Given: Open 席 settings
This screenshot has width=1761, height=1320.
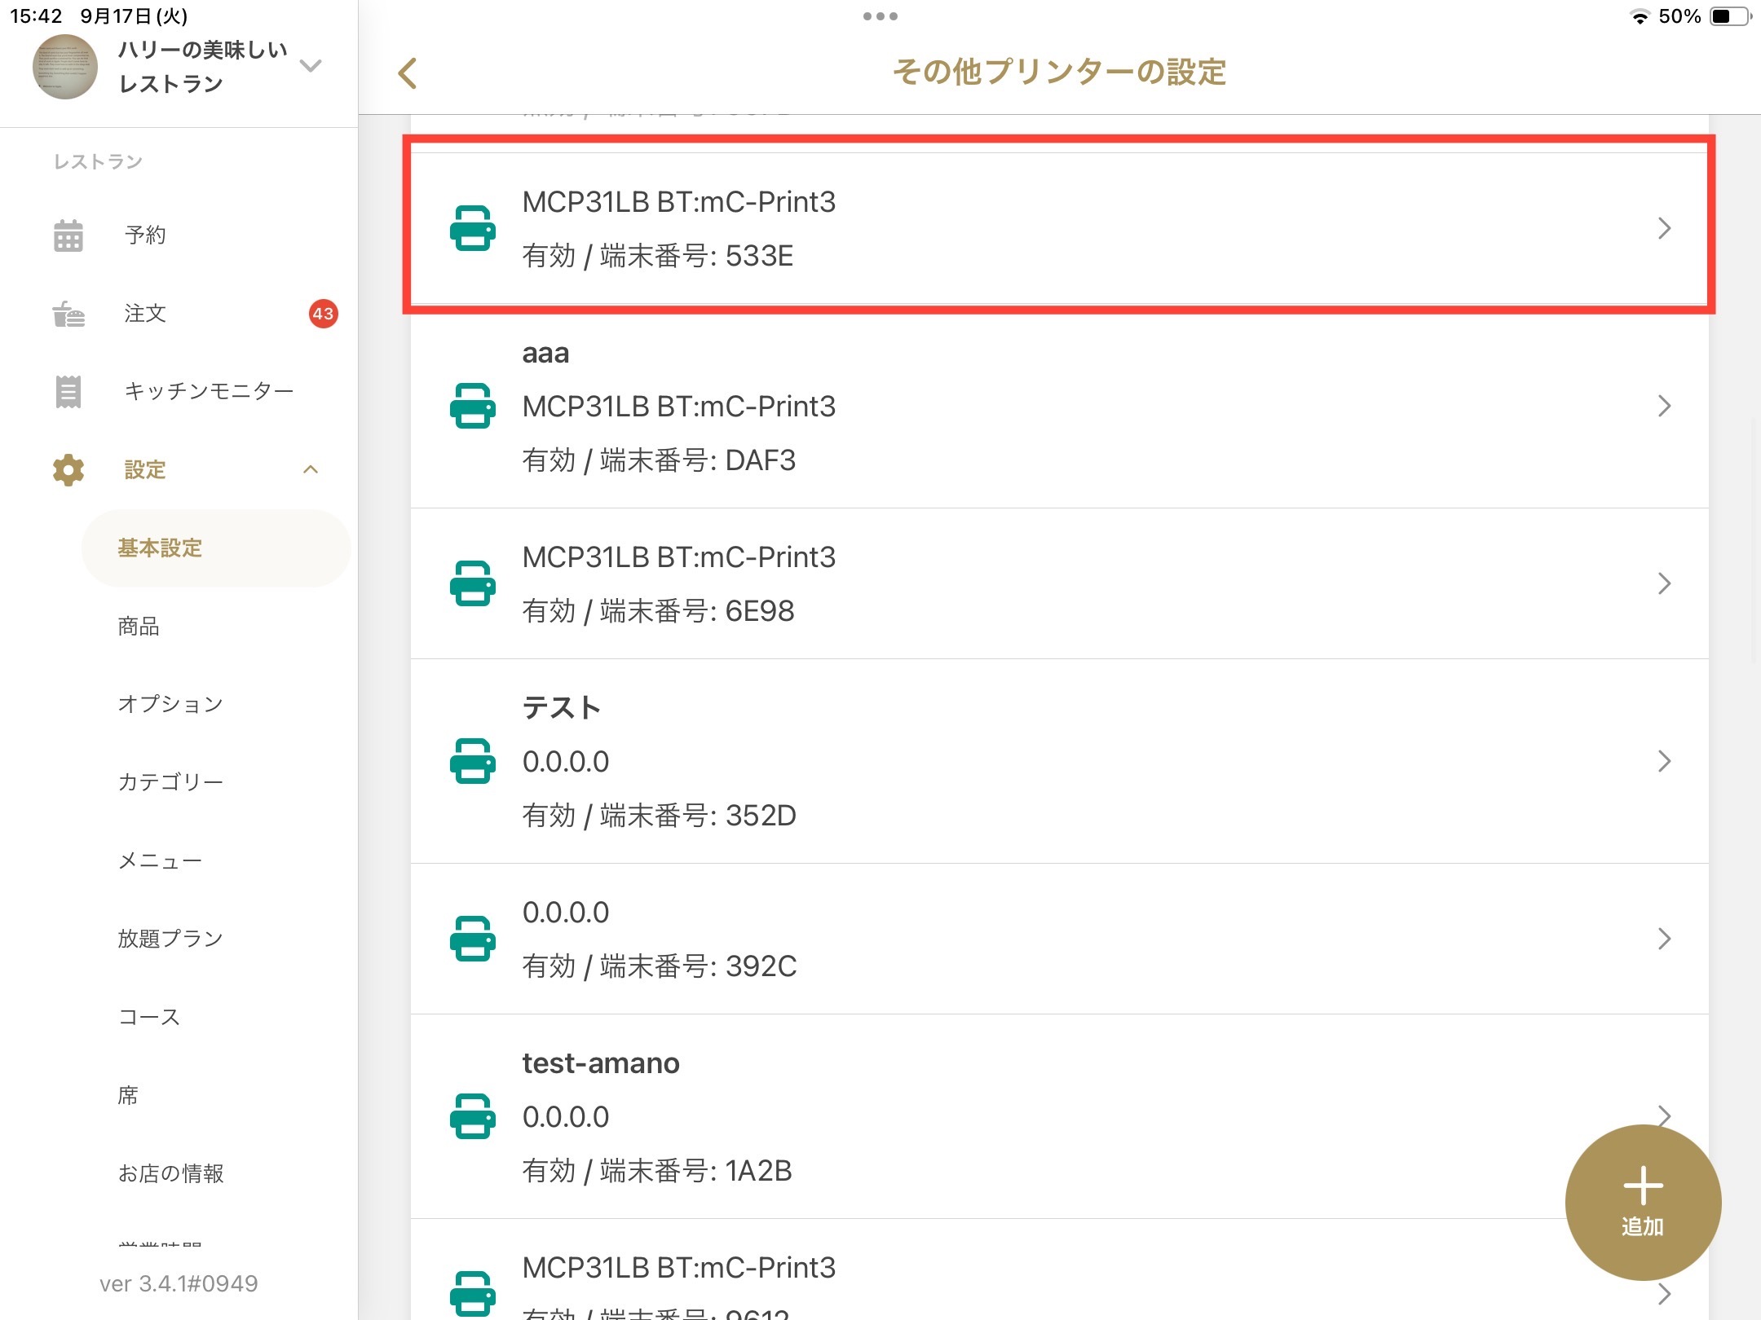Looking at the screenshot, I should click(x=128, y=1095).
